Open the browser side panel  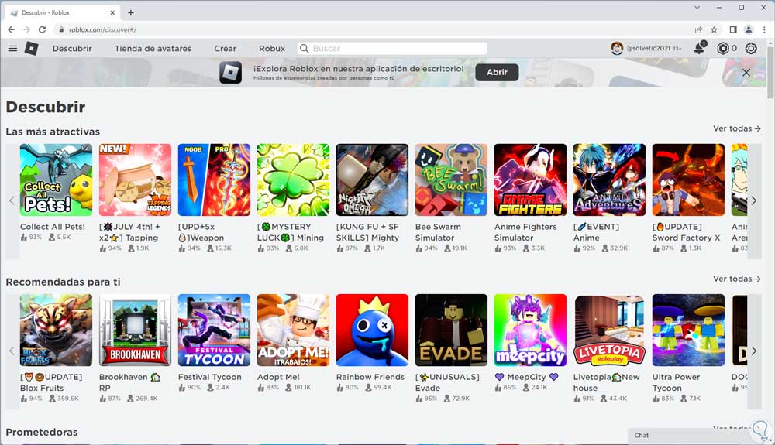[x=733, y=29]
